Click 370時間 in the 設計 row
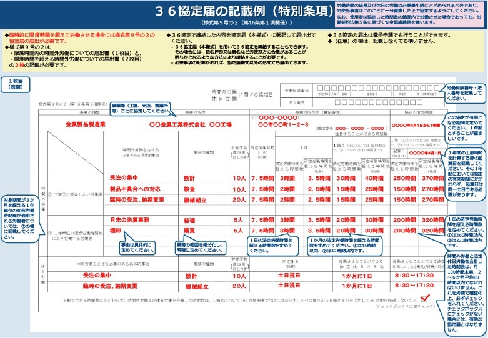Viewport: 488px width, 338px height. tap(432, 178)
